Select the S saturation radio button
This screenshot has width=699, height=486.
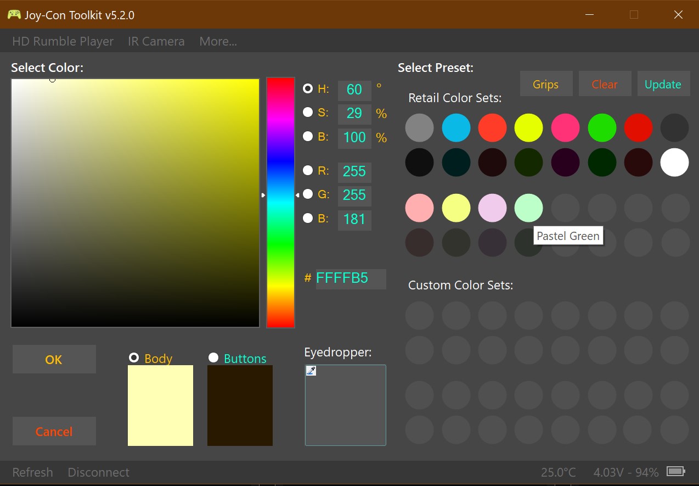[x=308, y=112]
